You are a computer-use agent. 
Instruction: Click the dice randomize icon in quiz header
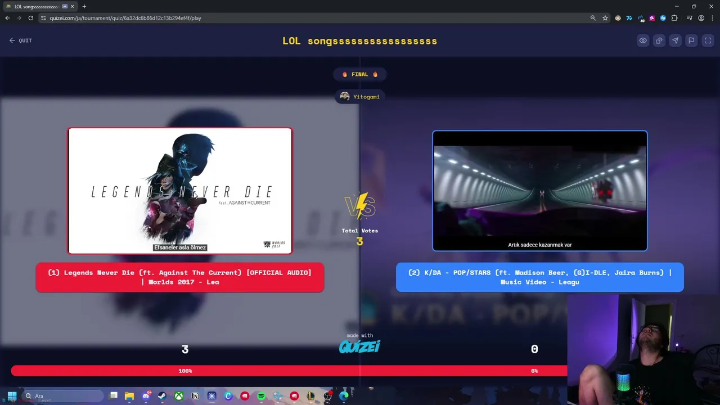pos(659,40)
